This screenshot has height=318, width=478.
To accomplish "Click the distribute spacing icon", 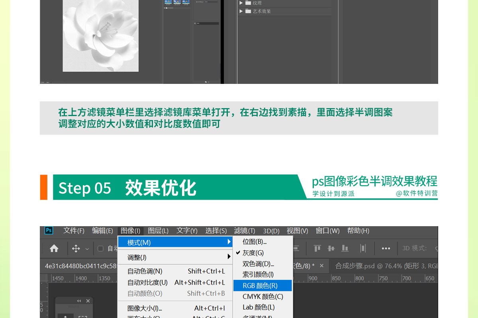I will coord(363,248).
